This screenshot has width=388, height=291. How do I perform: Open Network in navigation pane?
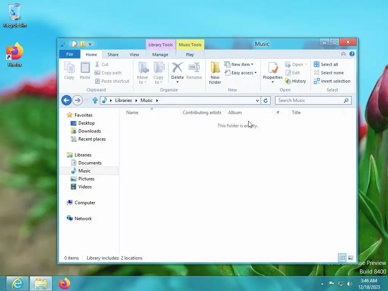click(79, 219)
